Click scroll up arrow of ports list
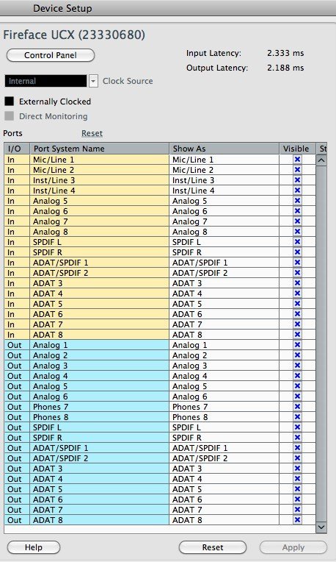Screen dimensions: 336x562 (x=321, y=160)
